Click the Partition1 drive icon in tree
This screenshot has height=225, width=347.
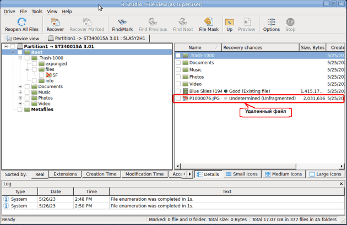[20, 46]
